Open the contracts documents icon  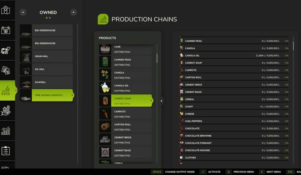pos(6,70)
